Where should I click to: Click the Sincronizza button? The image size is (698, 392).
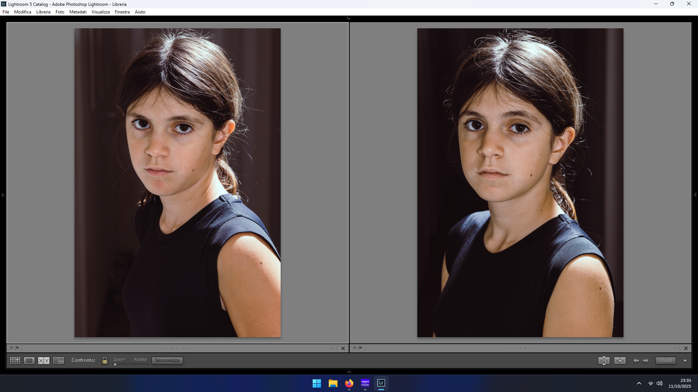(x=167, y=360)
